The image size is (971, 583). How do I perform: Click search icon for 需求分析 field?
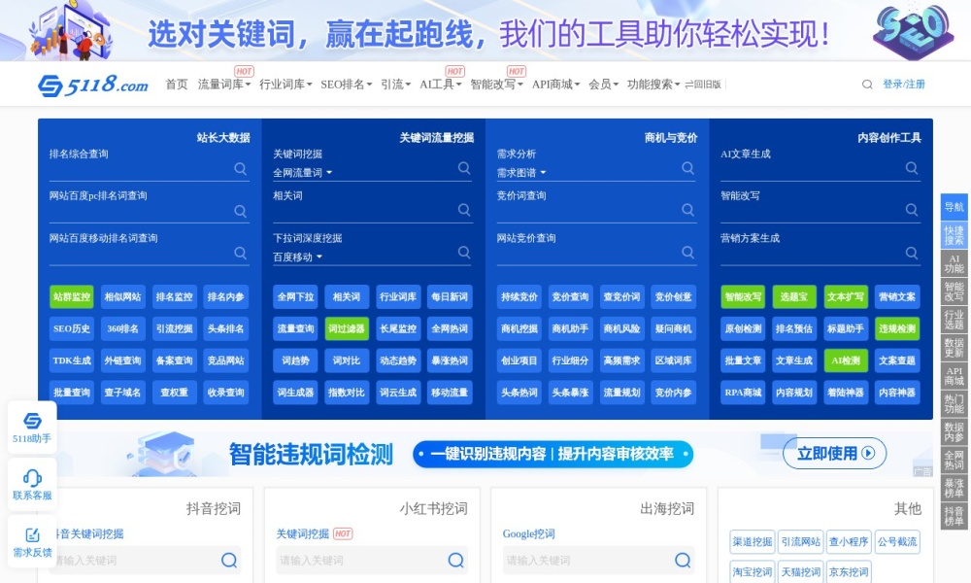click(687, 168)
